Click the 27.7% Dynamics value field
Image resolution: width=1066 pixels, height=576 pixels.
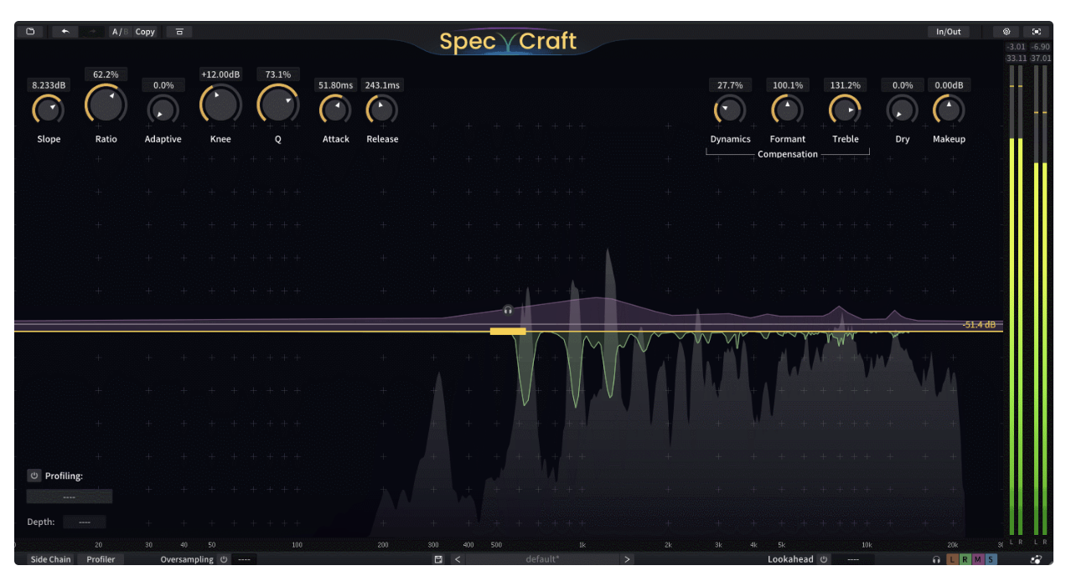pos(730,85)
